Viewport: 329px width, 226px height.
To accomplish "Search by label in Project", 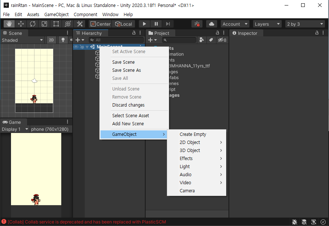I will pyautogui.click(x=211, y=40).
